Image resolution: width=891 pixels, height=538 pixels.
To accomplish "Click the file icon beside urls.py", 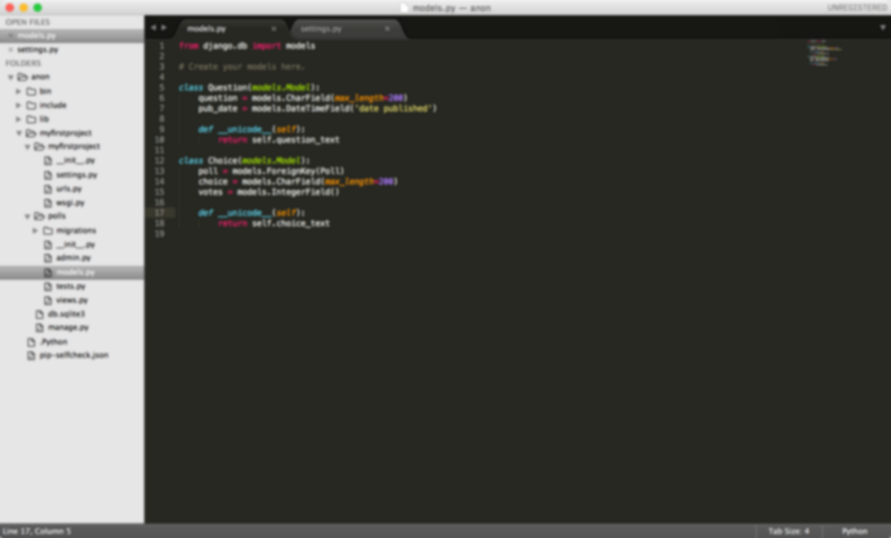I will click(x=48, y=189).
